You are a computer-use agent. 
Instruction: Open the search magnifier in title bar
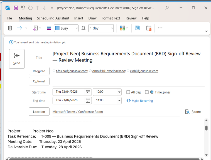tap(167, 8)
